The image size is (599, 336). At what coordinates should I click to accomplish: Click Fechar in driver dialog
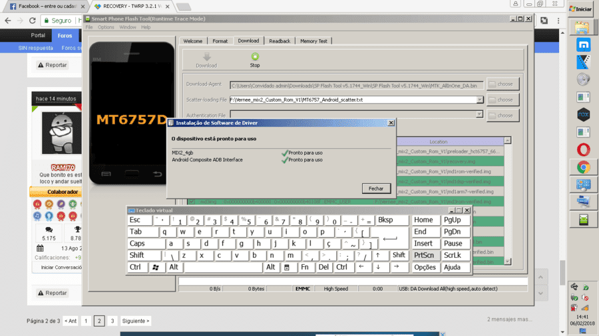click(x=376, y=189)
